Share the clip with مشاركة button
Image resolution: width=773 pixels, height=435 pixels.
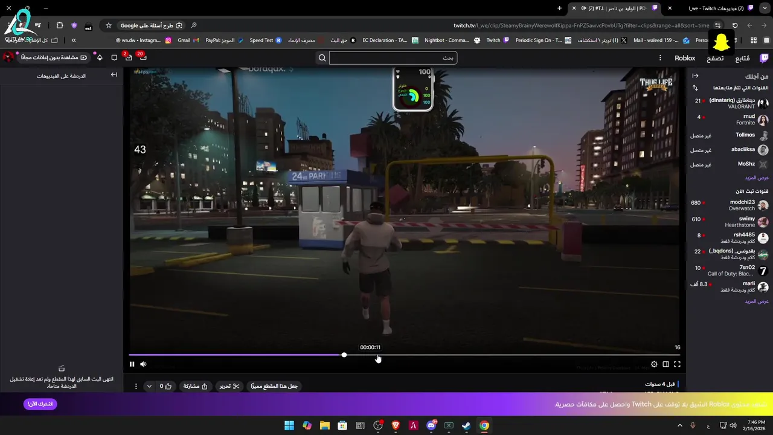pyautogui.click(x=195, y=386)
